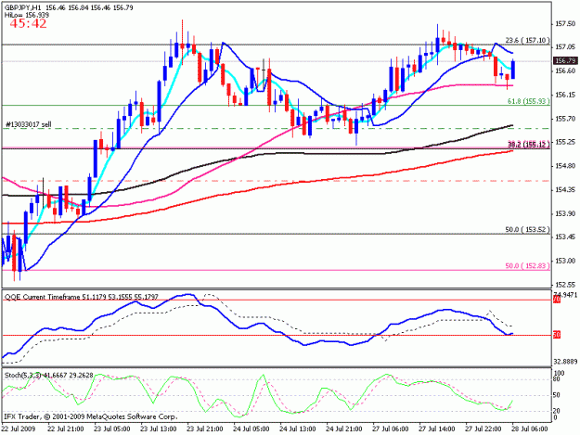The image size is (580, 435).
Task: Click the 27 Jul 22:00 time axis label
Action: pyautogui.click(x=483, y=429)
